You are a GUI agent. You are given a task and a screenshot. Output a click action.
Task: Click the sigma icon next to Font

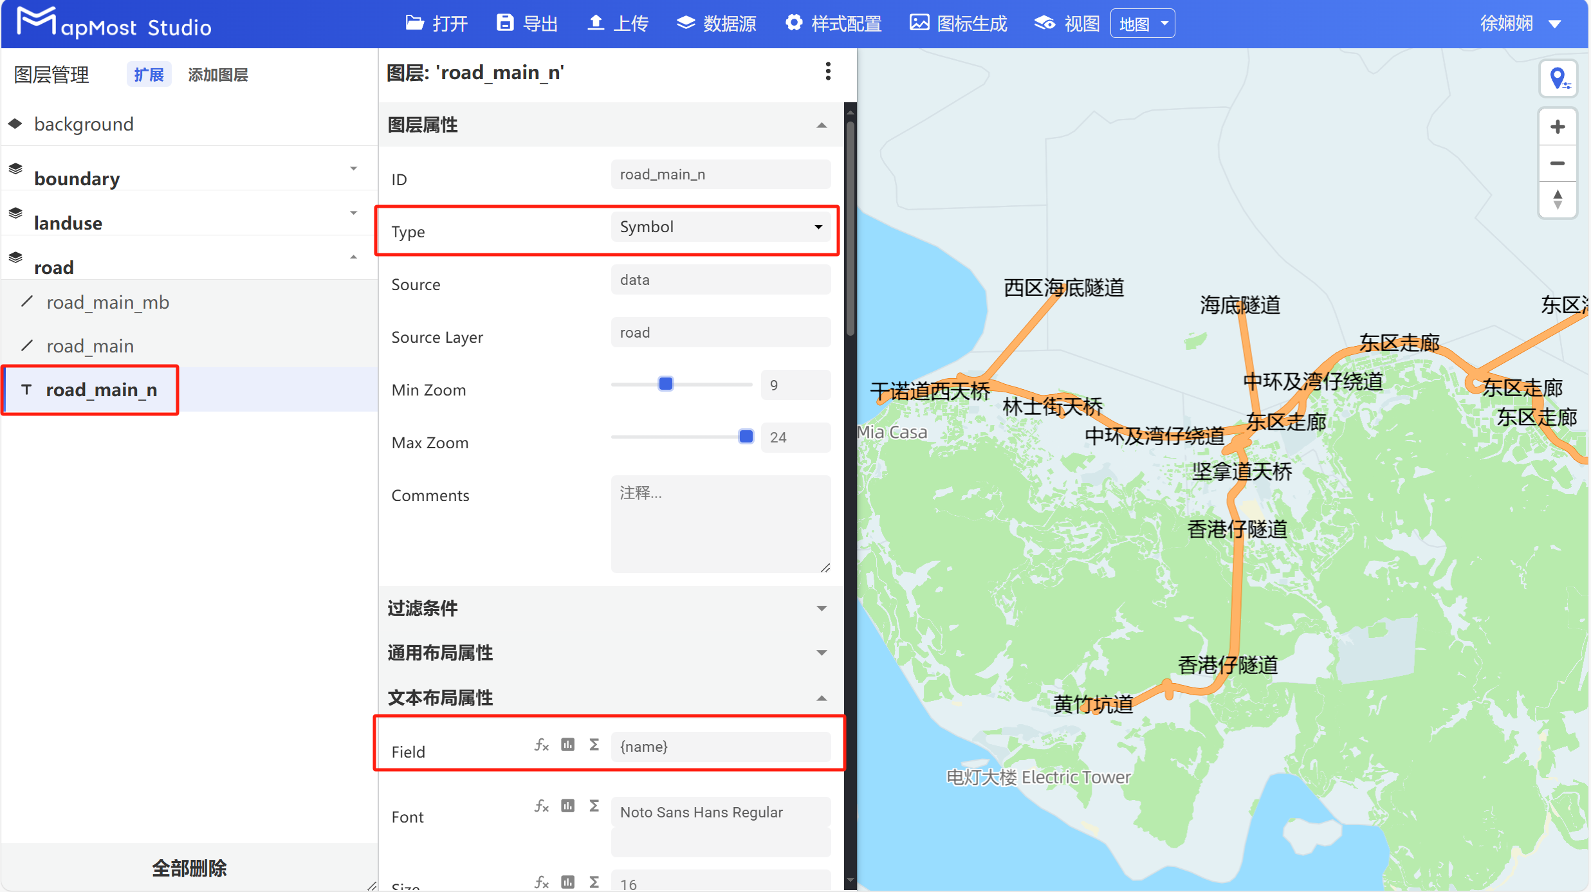pyautogui.click(x=594, y=805)
